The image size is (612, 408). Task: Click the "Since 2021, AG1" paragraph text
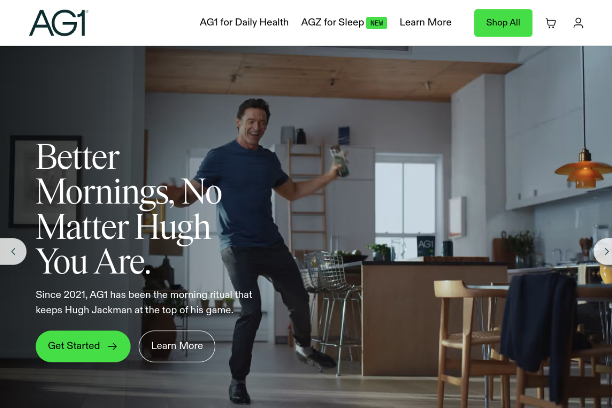144,302
